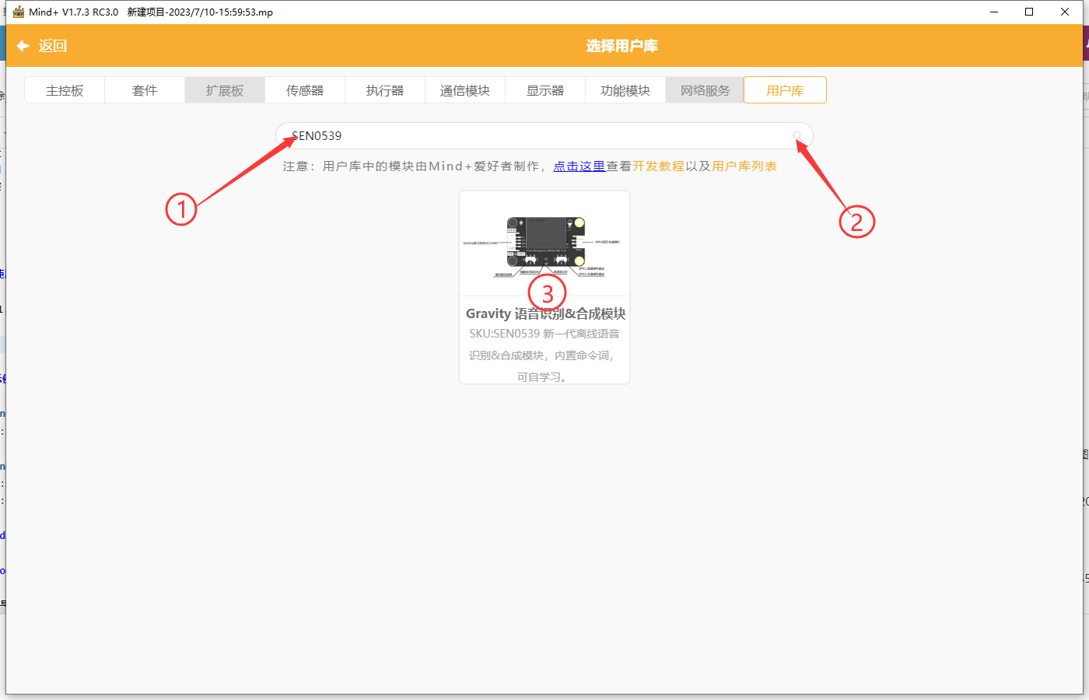Select the 用户库 tab
Image resolution: width=1089 pixels, height=700 pixels.
tap(785, 90)
